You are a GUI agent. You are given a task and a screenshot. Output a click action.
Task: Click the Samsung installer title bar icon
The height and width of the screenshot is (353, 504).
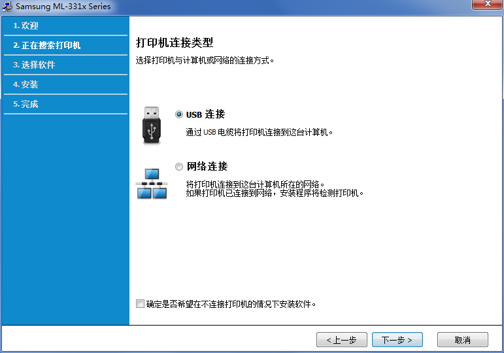pos(7,7)
